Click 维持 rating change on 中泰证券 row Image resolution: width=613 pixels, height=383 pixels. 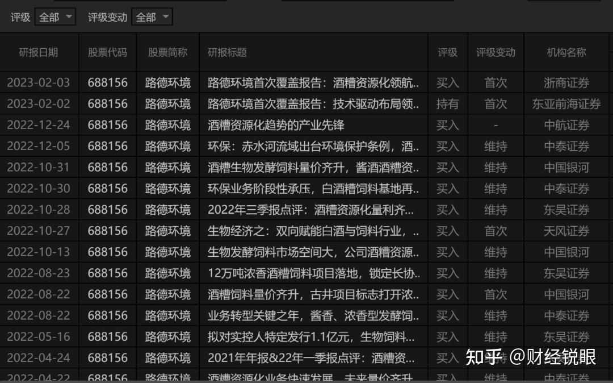495,146
